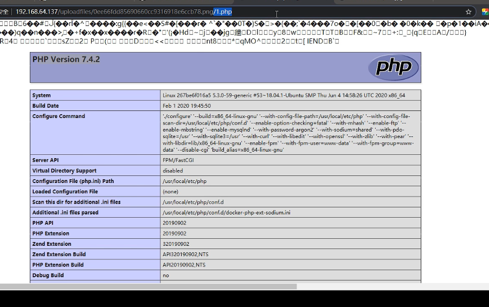Click the './configure' command value text

[x=288, y=133]
